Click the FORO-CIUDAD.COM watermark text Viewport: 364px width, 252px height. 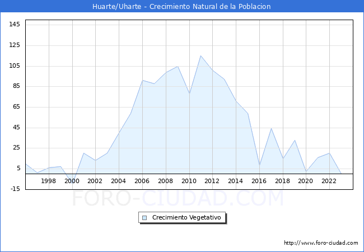click(x=178, y=198)
